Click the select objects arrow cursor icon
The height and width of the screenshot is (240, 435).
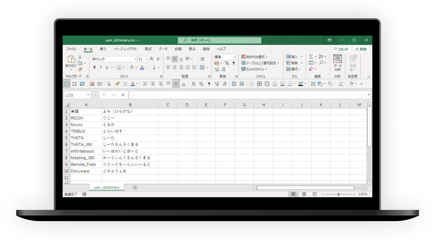(x=109, y=84)
